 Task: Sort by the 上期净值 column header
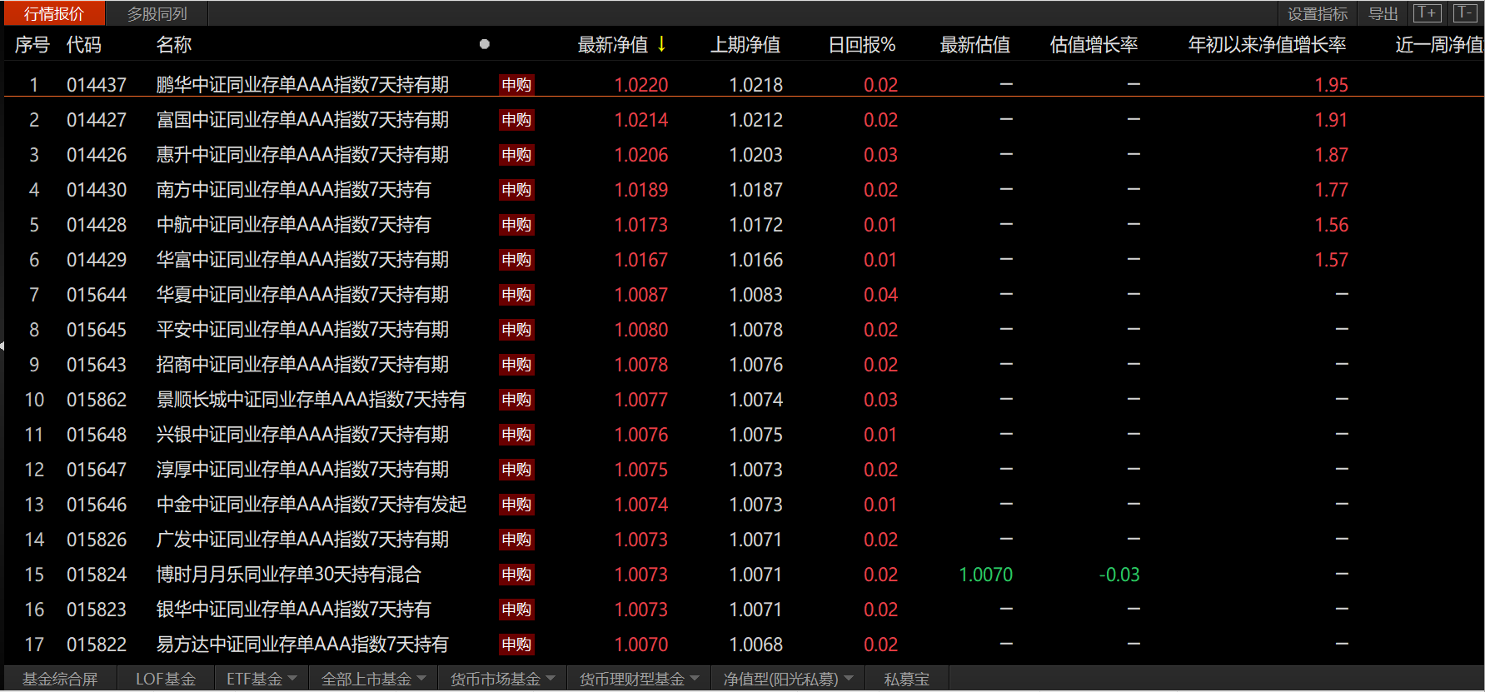pyautogui.click(x=745, y=45)
